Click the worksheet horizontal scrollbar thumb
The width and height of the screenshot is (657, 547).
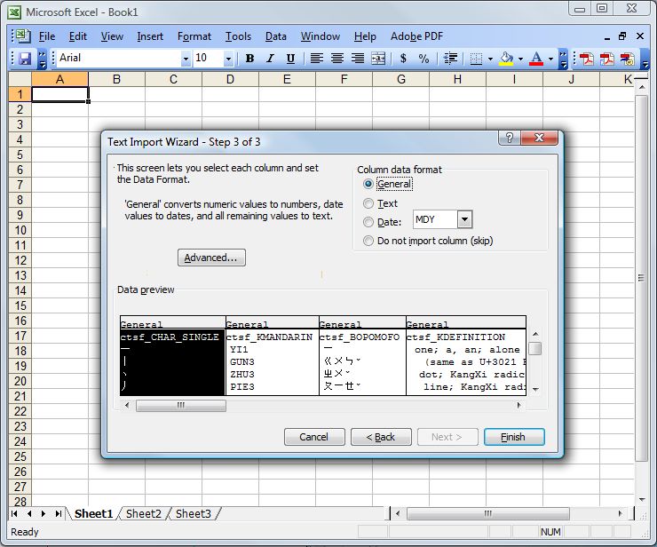(487, 514)
